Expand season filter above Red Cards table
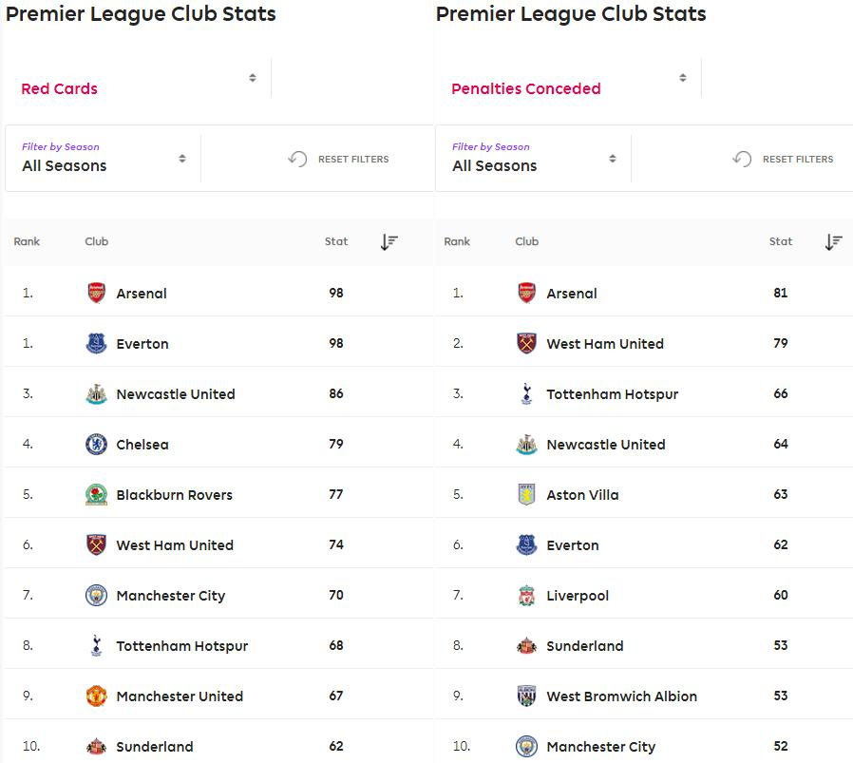Image resolution: width=853 pixels, height=763 pixels. click(104, 158)
